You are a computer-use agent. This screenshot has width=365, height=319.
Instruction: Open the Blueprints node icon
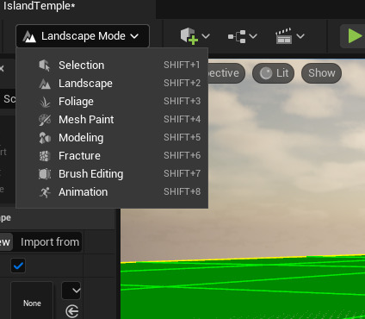[237, 36]
